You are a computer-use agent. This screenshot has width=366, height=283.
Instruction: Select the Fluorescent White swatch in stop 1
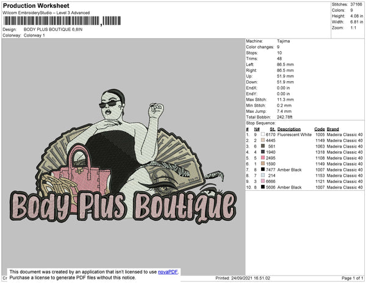[263, 135]
